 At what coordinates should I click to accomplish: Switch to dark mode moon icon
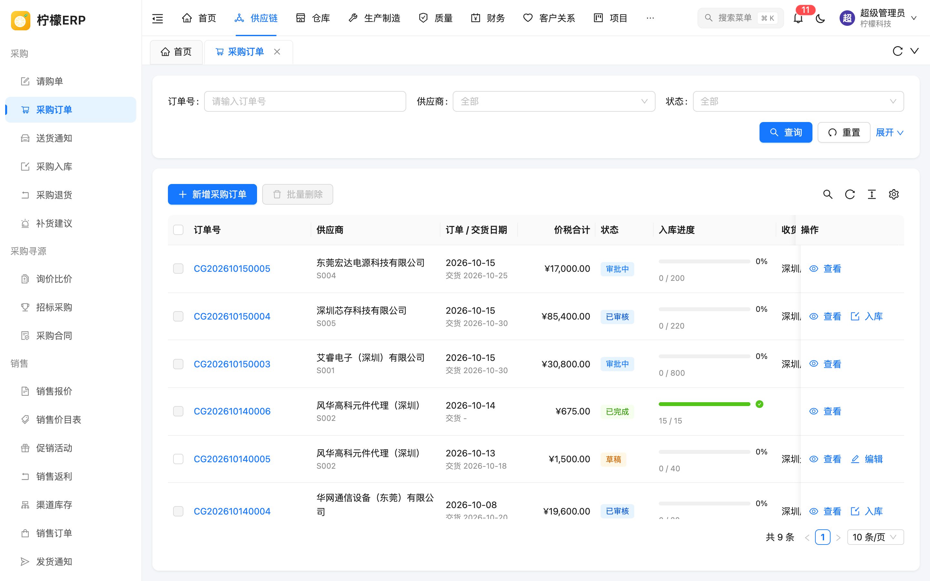[x=820, y=18]
